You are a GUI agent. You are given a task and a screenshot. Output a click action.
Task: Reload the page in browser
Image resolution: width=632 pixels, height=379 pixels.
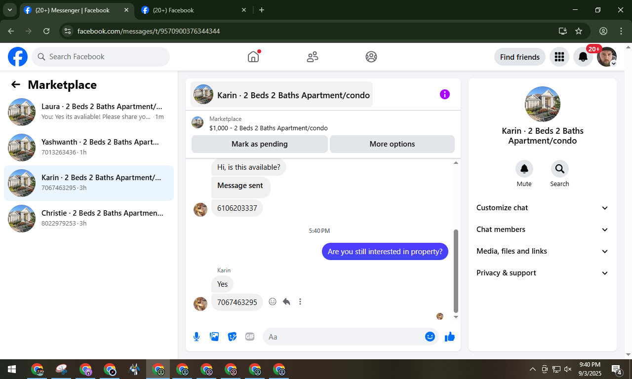coord(46,31)
